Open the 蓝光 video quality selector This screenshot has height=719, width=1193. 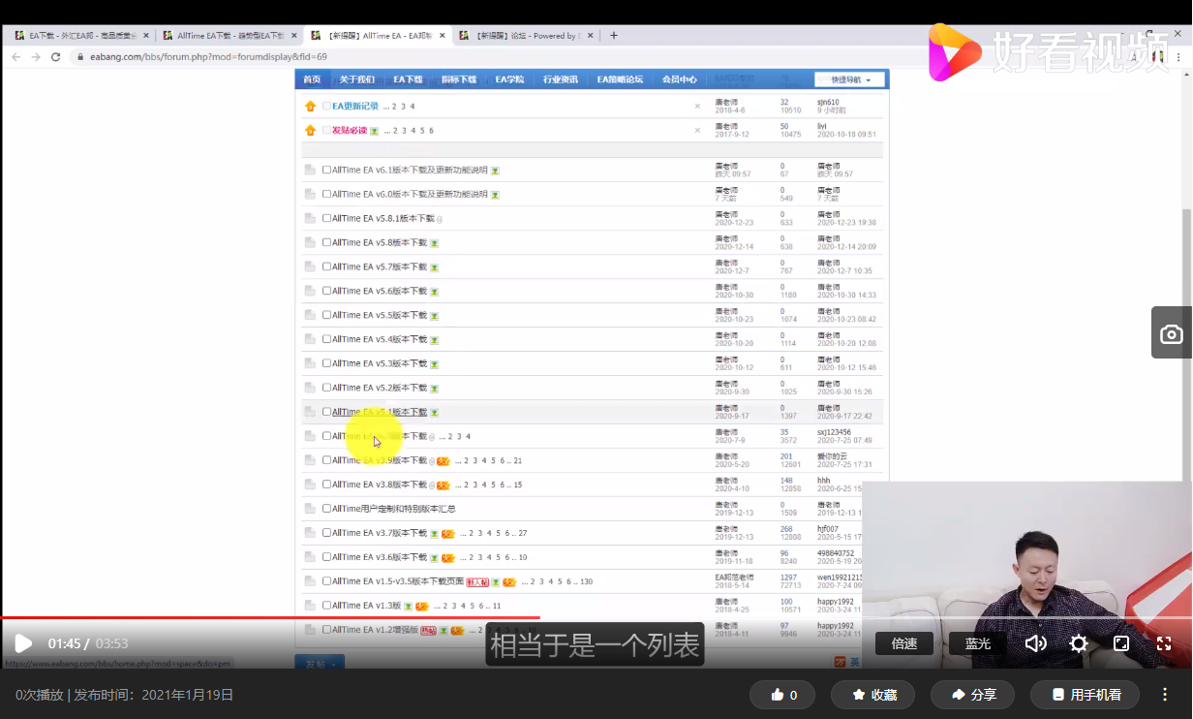(978, 643)
